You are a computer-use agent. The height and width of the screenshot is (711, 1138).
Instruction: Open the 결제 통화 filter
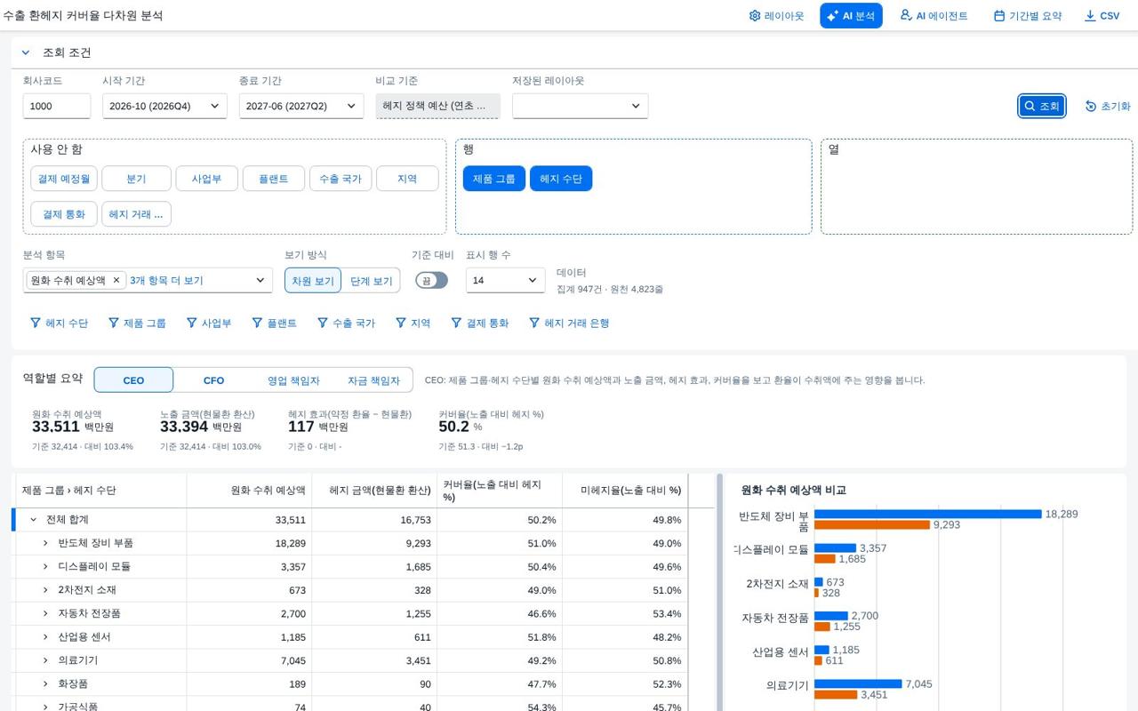click(x=479, y=324)
